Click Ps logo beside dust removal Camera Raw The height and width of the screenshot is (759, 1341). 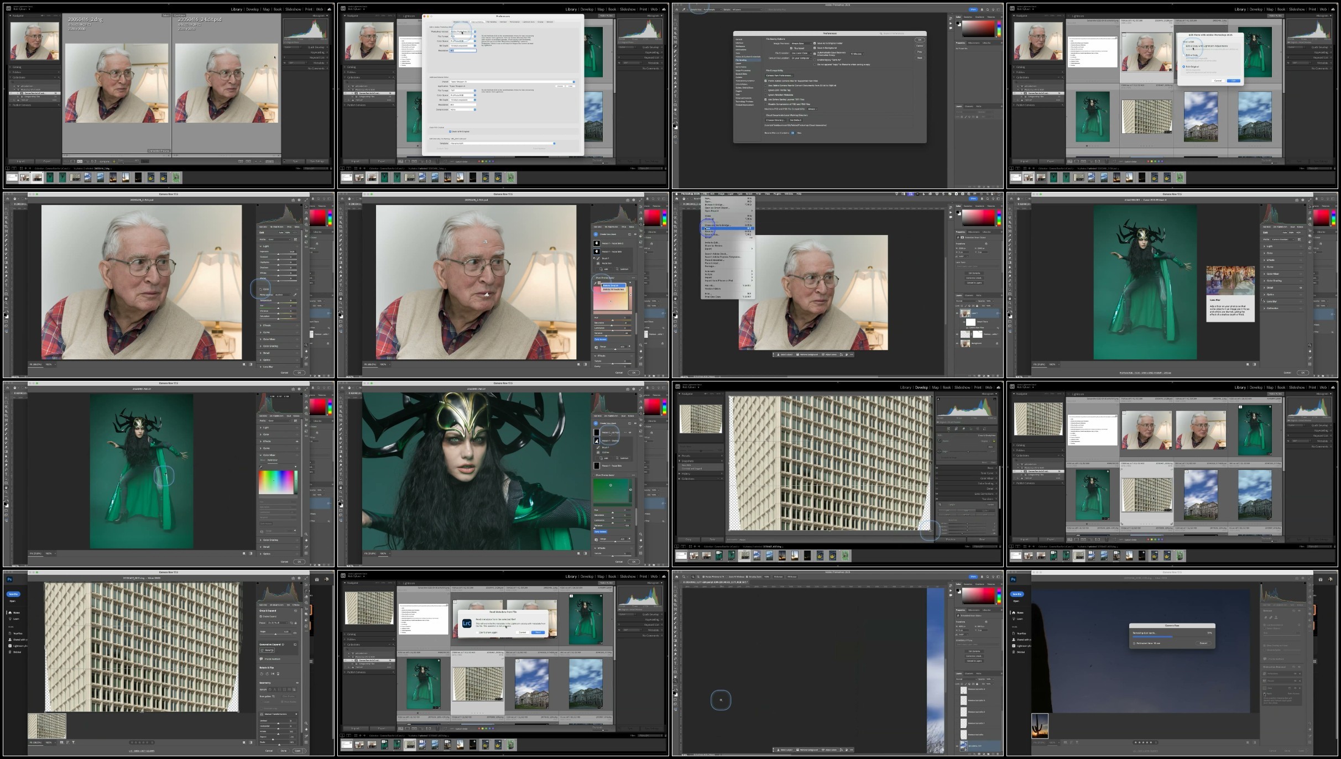tap(1014, 579)
